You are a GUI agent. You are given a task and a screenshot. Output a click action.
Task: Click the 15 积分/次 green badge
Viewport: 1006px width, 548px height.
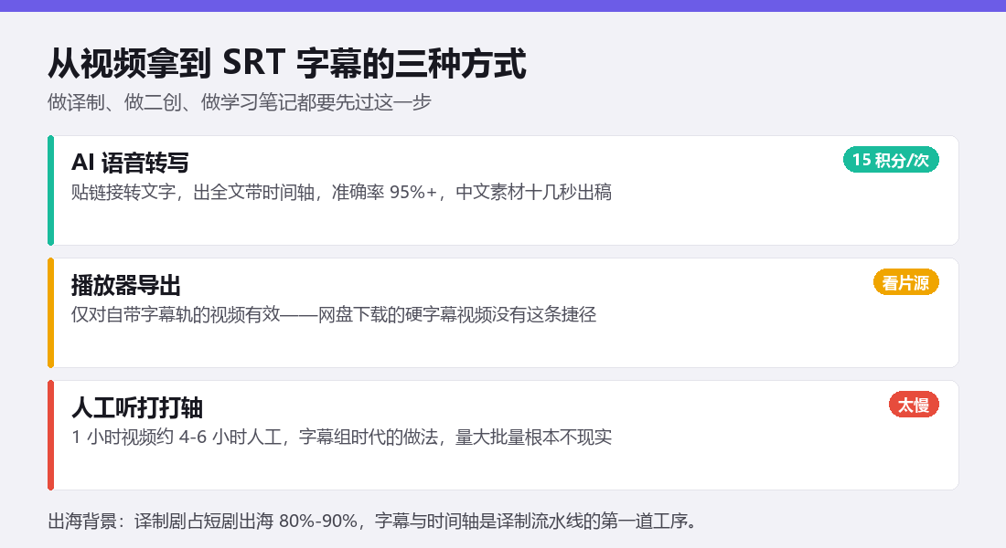coord(891,160)
